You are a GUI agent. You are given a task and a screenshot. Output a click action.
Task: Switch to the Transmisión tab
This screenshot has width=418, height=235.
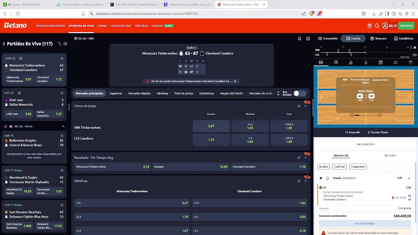tap(328, 39)
